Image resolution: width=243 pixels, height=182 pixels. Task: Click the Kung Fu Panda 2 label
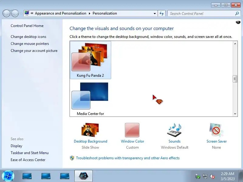pos(90,76)
